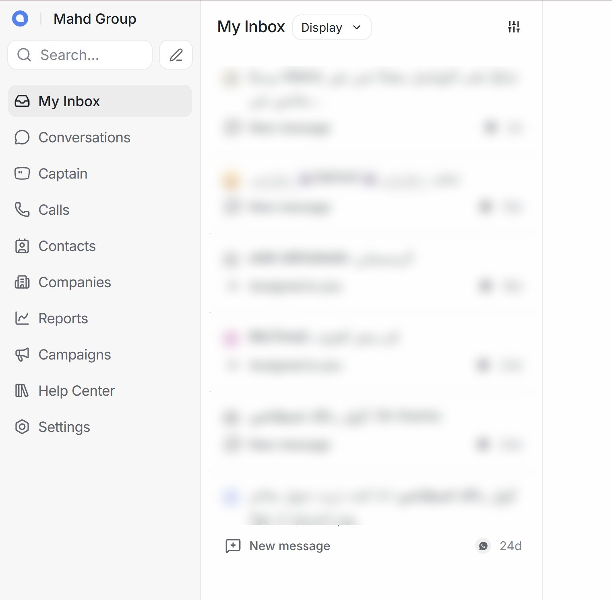The width and height of the screenshot is (612, 600).
Task: Click the WhatsApp channel icon beside 24d
Action: coord(483,546)
